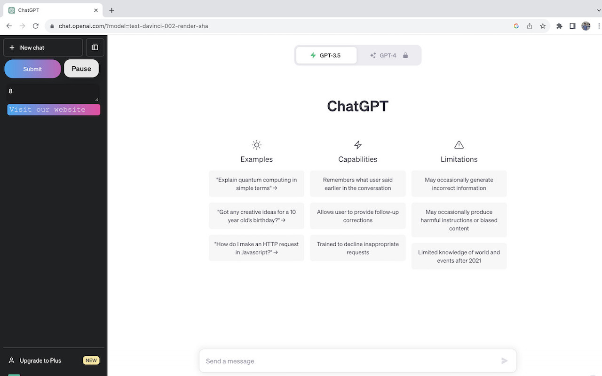Click the lightning icon above Capabilities
602x376 pixels.
[x=357, y=145]
